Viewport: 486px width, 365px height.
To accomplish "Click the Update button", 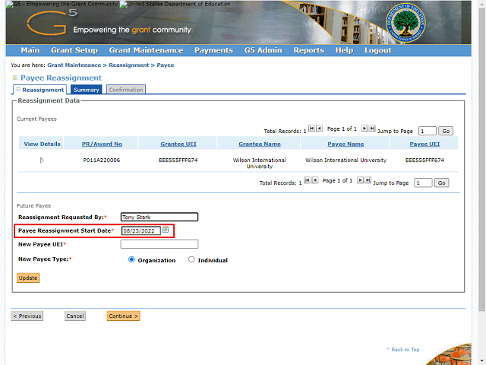I will pyautogui.click(x=28, y=278).
